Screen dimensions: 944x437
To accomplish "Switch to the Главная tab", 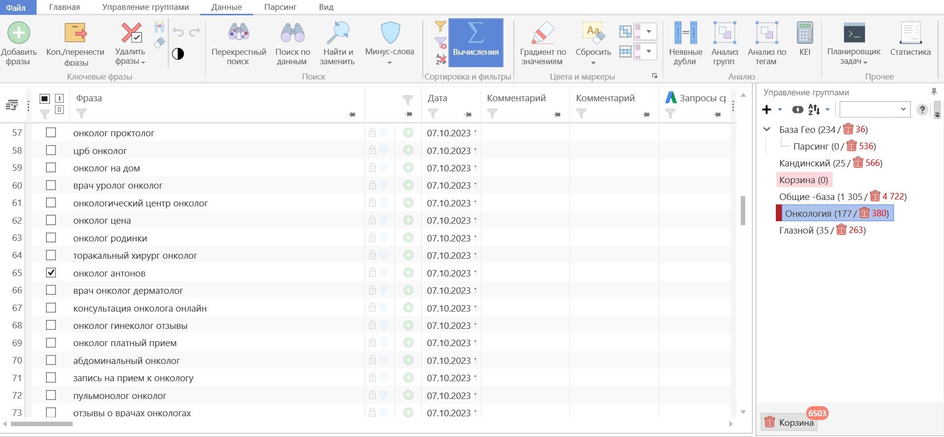I will point(64,7).
